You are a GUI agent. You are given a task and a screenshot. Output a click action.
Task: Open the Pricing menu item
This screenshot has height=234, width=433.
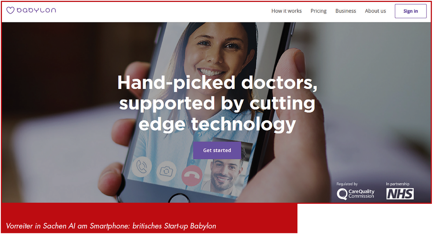[318, 11]
